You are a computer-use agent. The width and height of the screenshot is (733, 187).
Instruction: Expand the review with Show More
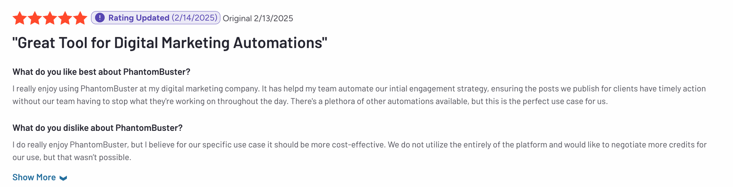pyautogui.click(x=40, y=177)
